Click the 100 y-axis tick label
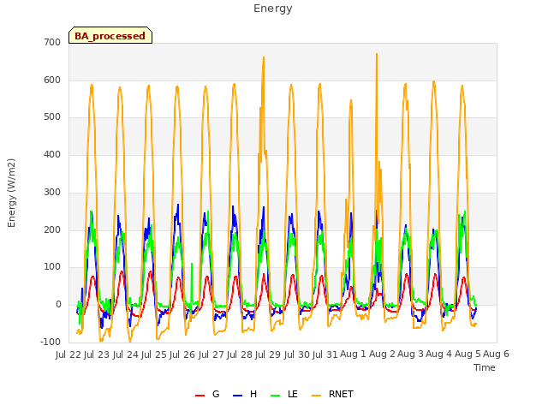 [52, 267]
